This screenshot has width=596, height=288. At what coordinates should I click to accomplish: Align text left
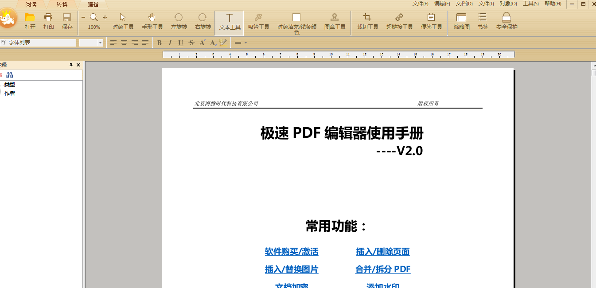click(x=113, y=43)
